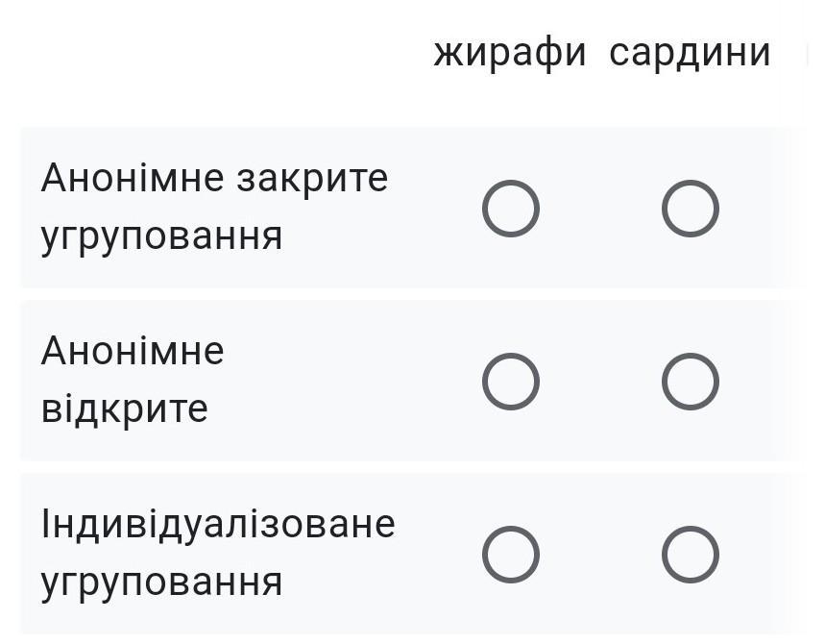Choose сардини in the Анонімне відкрите row
825x644 pixels.
click(x=690, y=382)
